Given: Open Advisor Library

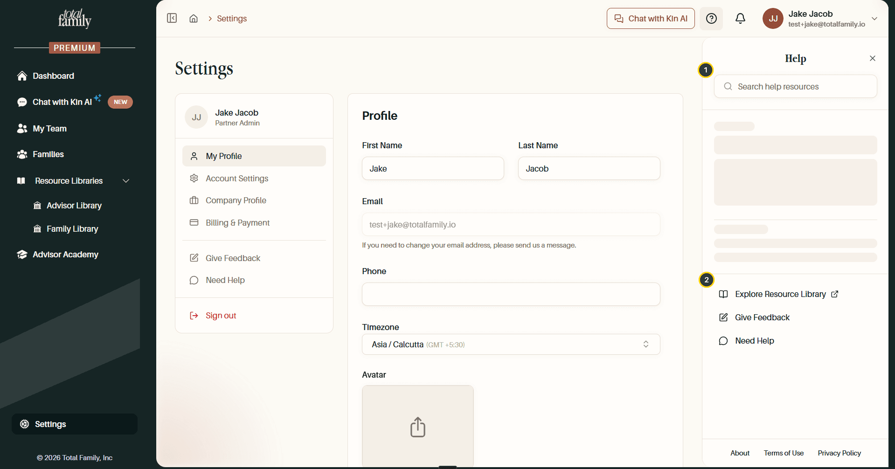Looking at the screenshot, I should coord(74,206).
